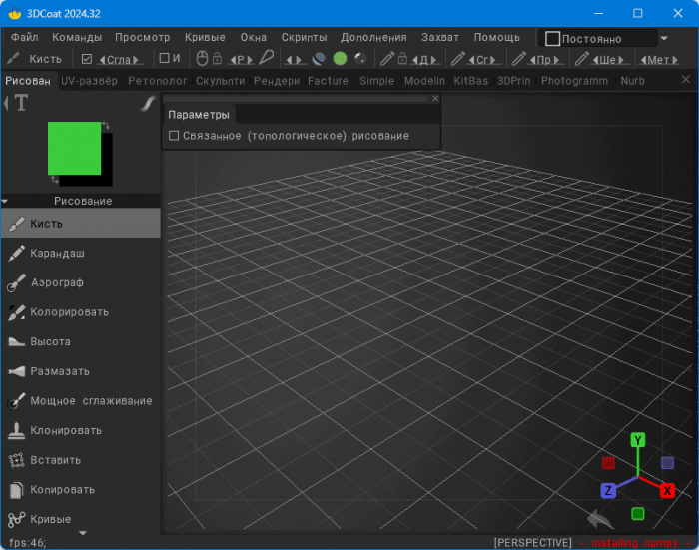Collapse the Рисование tools section
699x550 pixels.
[x=6, y=201]
